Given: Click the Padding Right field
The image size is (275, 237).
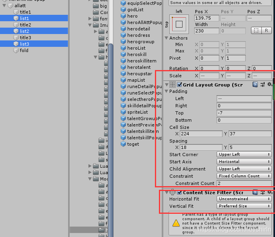Looking at the screenshot, I should coord(244,106).
